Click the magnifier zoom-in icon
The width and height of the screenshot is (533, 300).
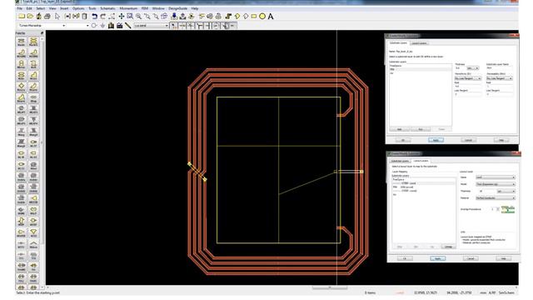pyautogui.click(x=139, y=17)
